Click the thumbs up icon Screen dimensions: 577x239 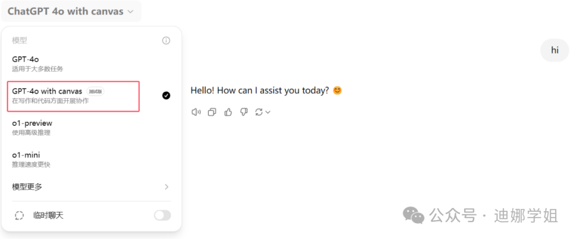(228, 112)
